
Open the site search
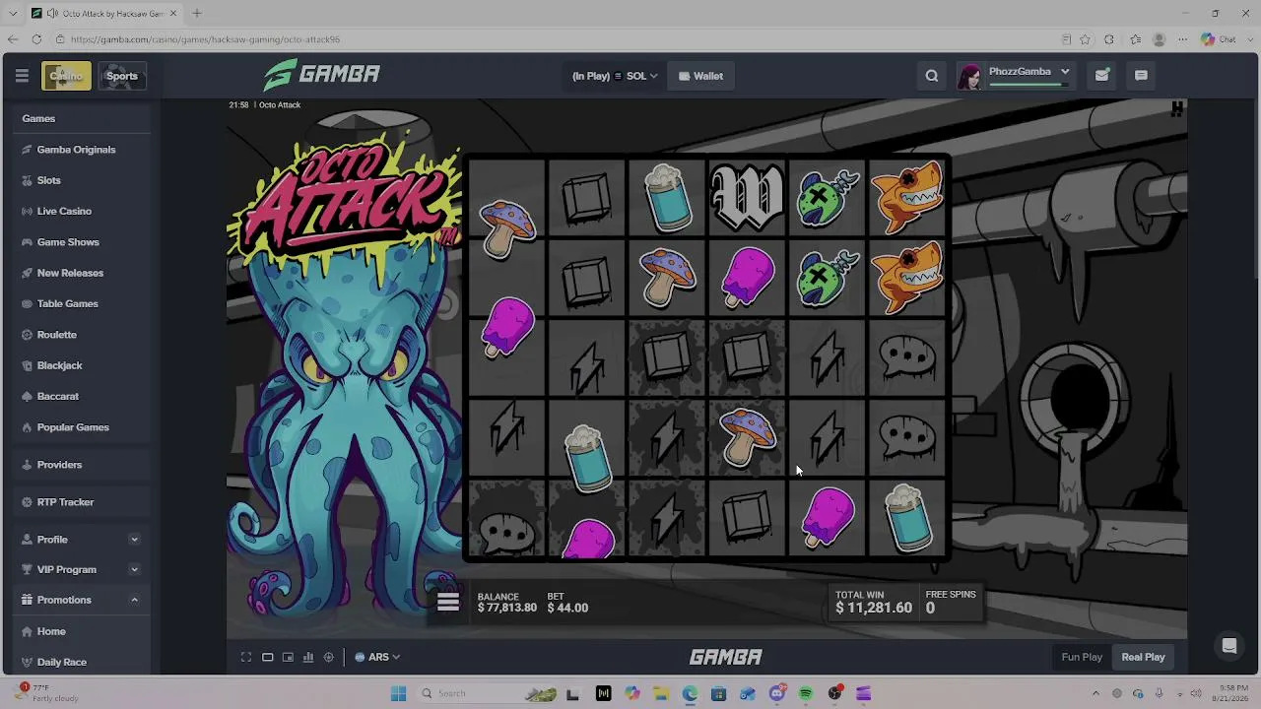(x=931, y=76)
